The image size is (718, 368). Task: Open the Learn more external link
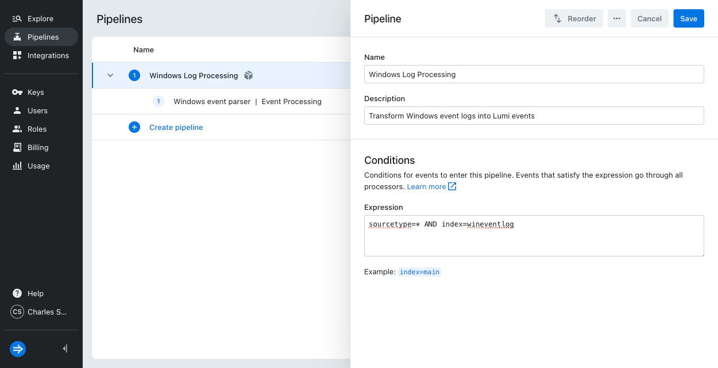(431, 187)
